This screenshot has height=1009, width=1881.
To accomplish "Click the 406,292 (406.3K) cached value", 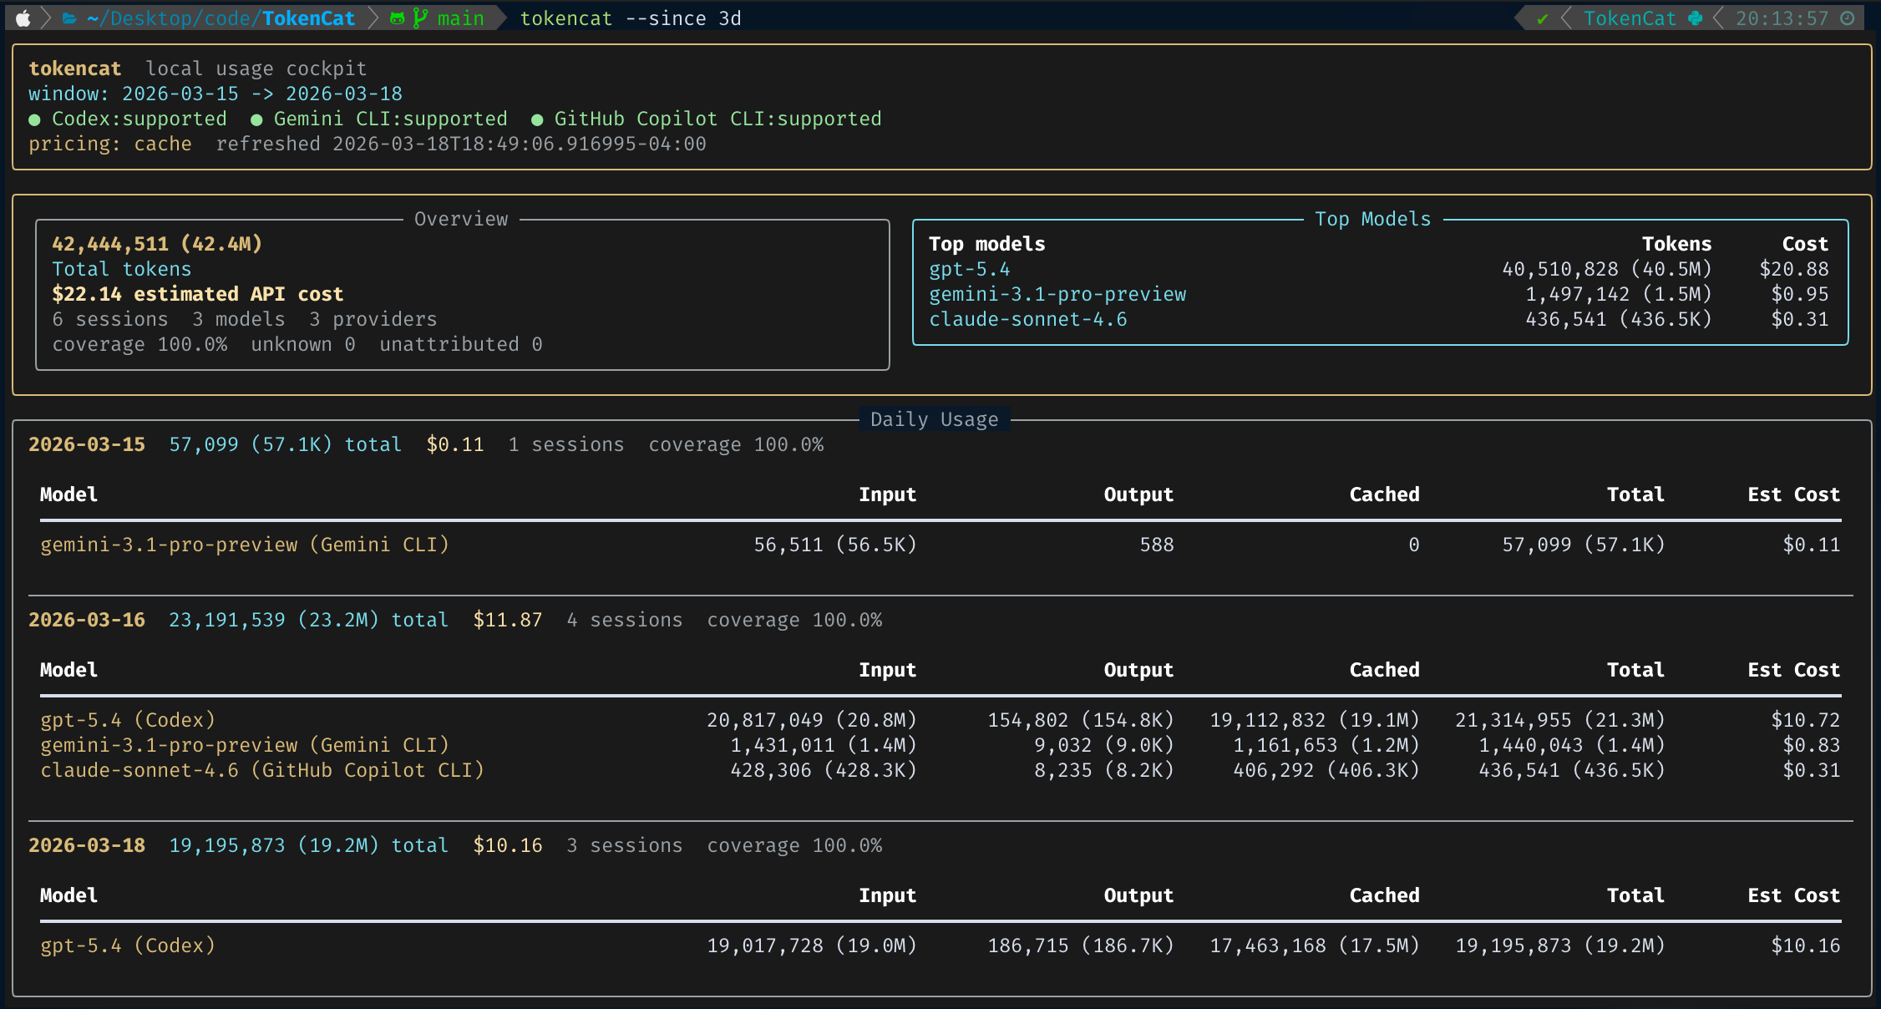I will 1326,770.
